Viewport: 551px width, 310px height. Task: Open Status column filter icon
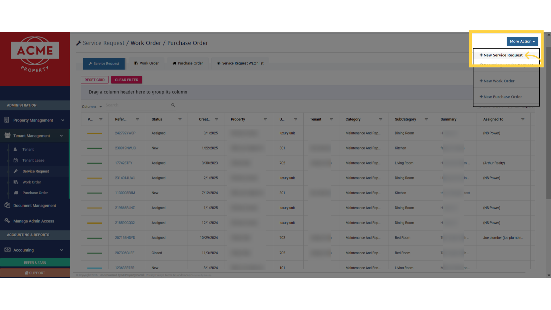[x=180, y=119]
